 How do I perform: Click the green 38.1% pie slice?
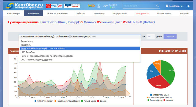tap(168, 72)
